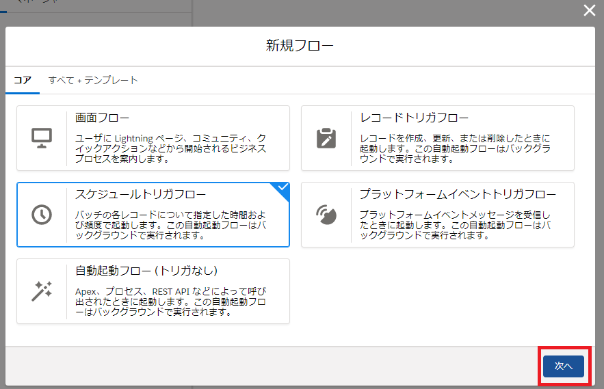
Task: Click the description starting レコードを作成、更新
Action: point(455,148)
